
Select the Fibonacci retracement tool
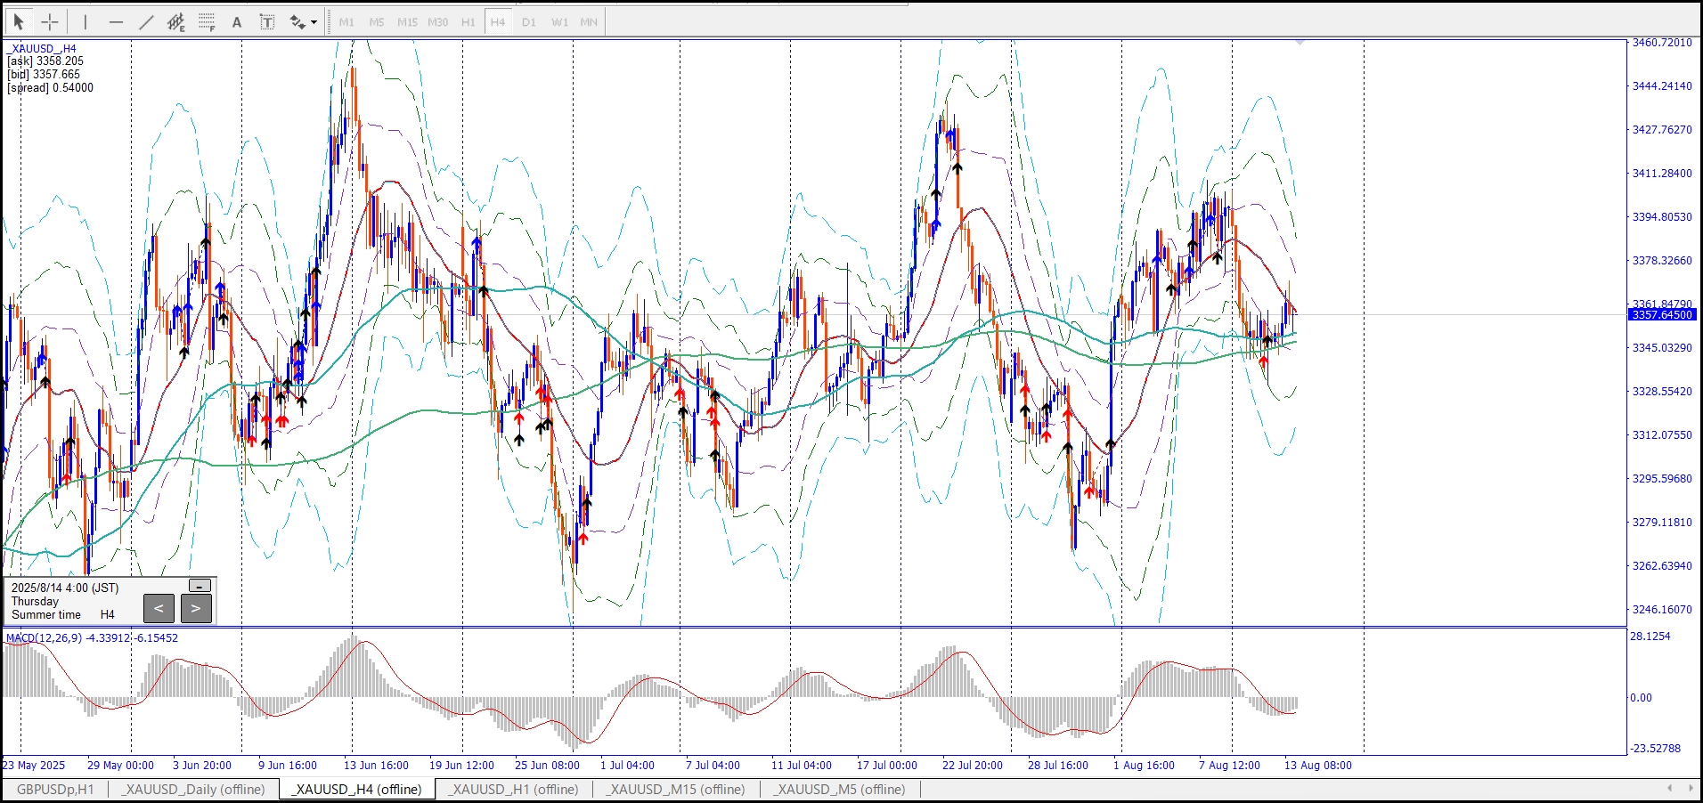coord(207,22)
